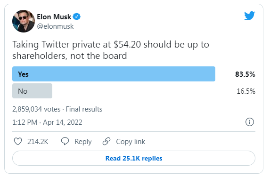
Task: Click the Twitter bird logo
Action: tap(250, 16)
